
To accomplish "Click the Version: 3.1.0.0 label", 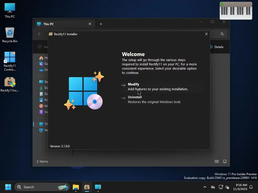I will 60,146.
